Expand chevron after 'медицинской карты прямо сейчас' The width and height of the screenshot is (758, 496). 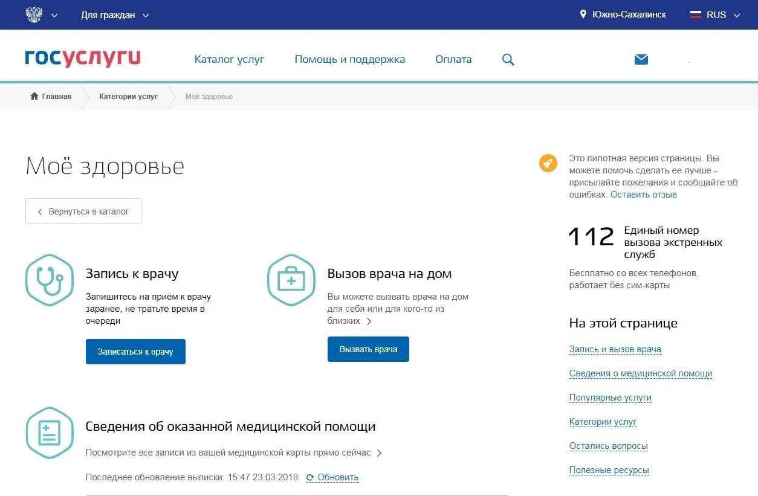click(379, 453)
